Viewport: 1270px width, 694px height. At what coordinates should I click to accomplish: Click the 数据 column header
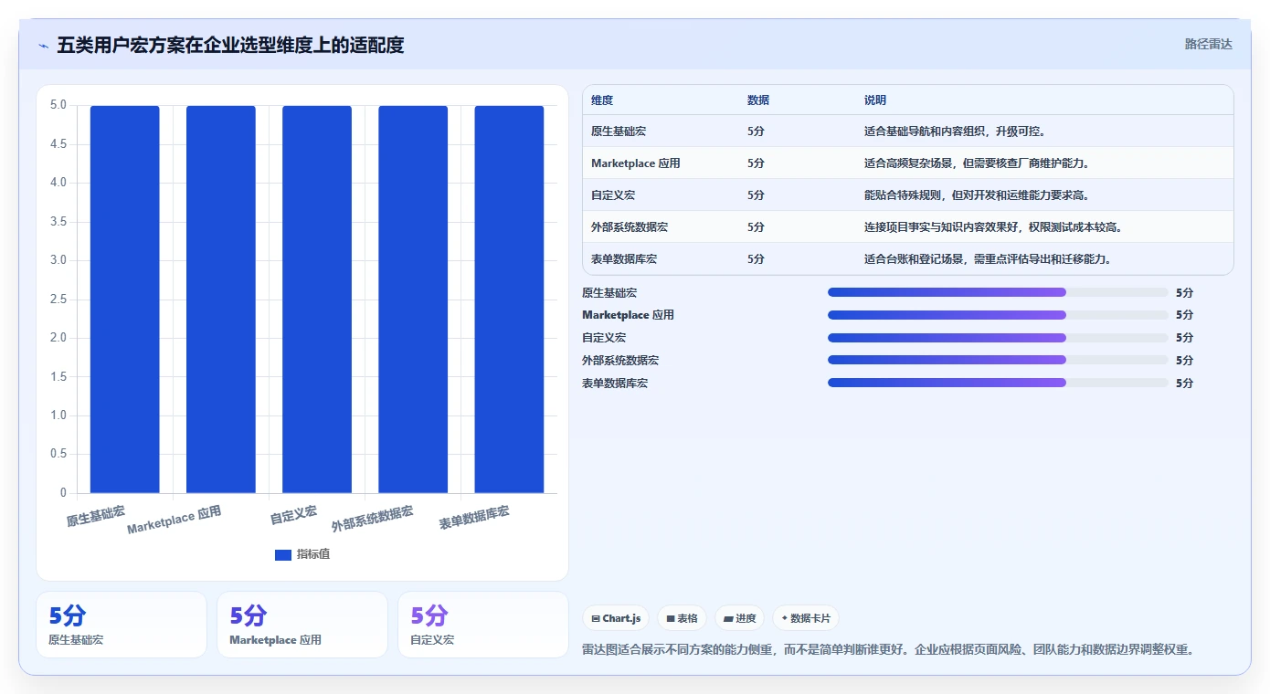click(758, 100)
